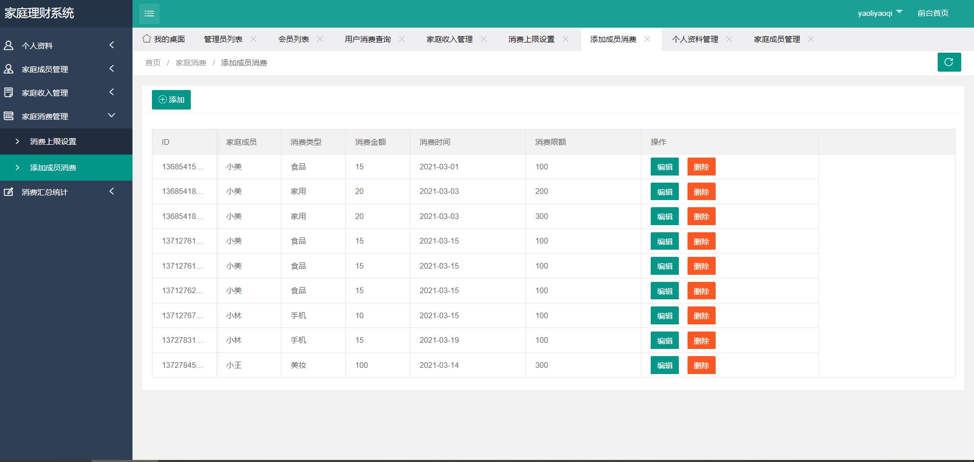974x462 pixels.
Task: Click the 消费汇总统计 edit icon in sidebar
Action: click(9, 192)
